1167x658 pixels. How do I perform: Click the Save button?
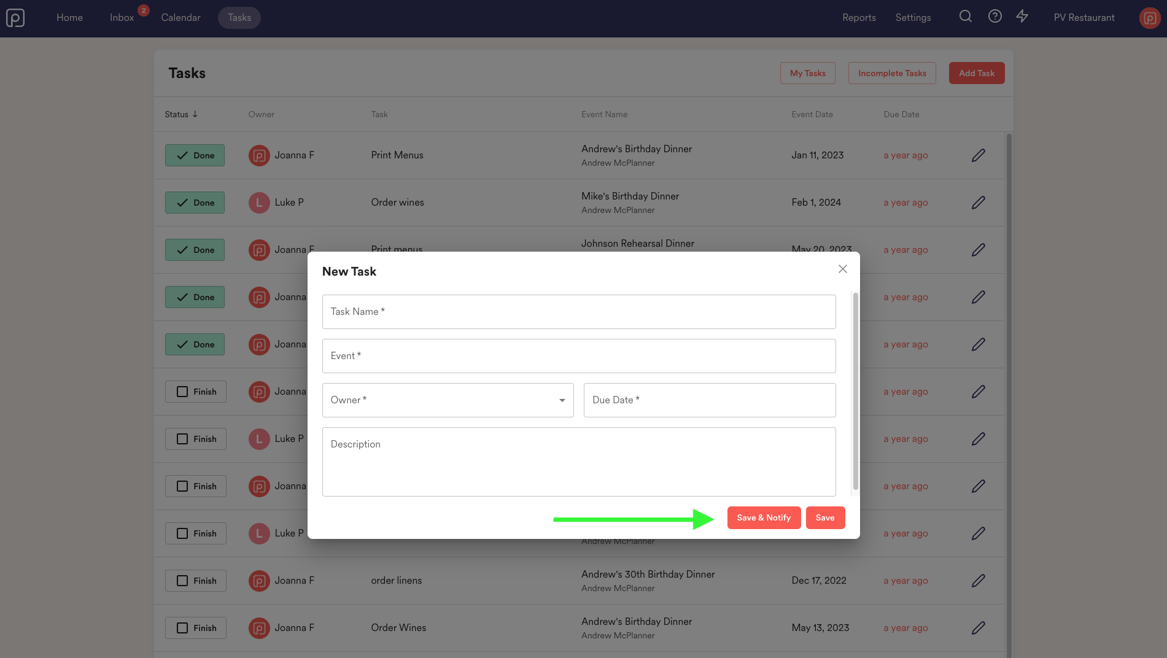coord(825,517)
